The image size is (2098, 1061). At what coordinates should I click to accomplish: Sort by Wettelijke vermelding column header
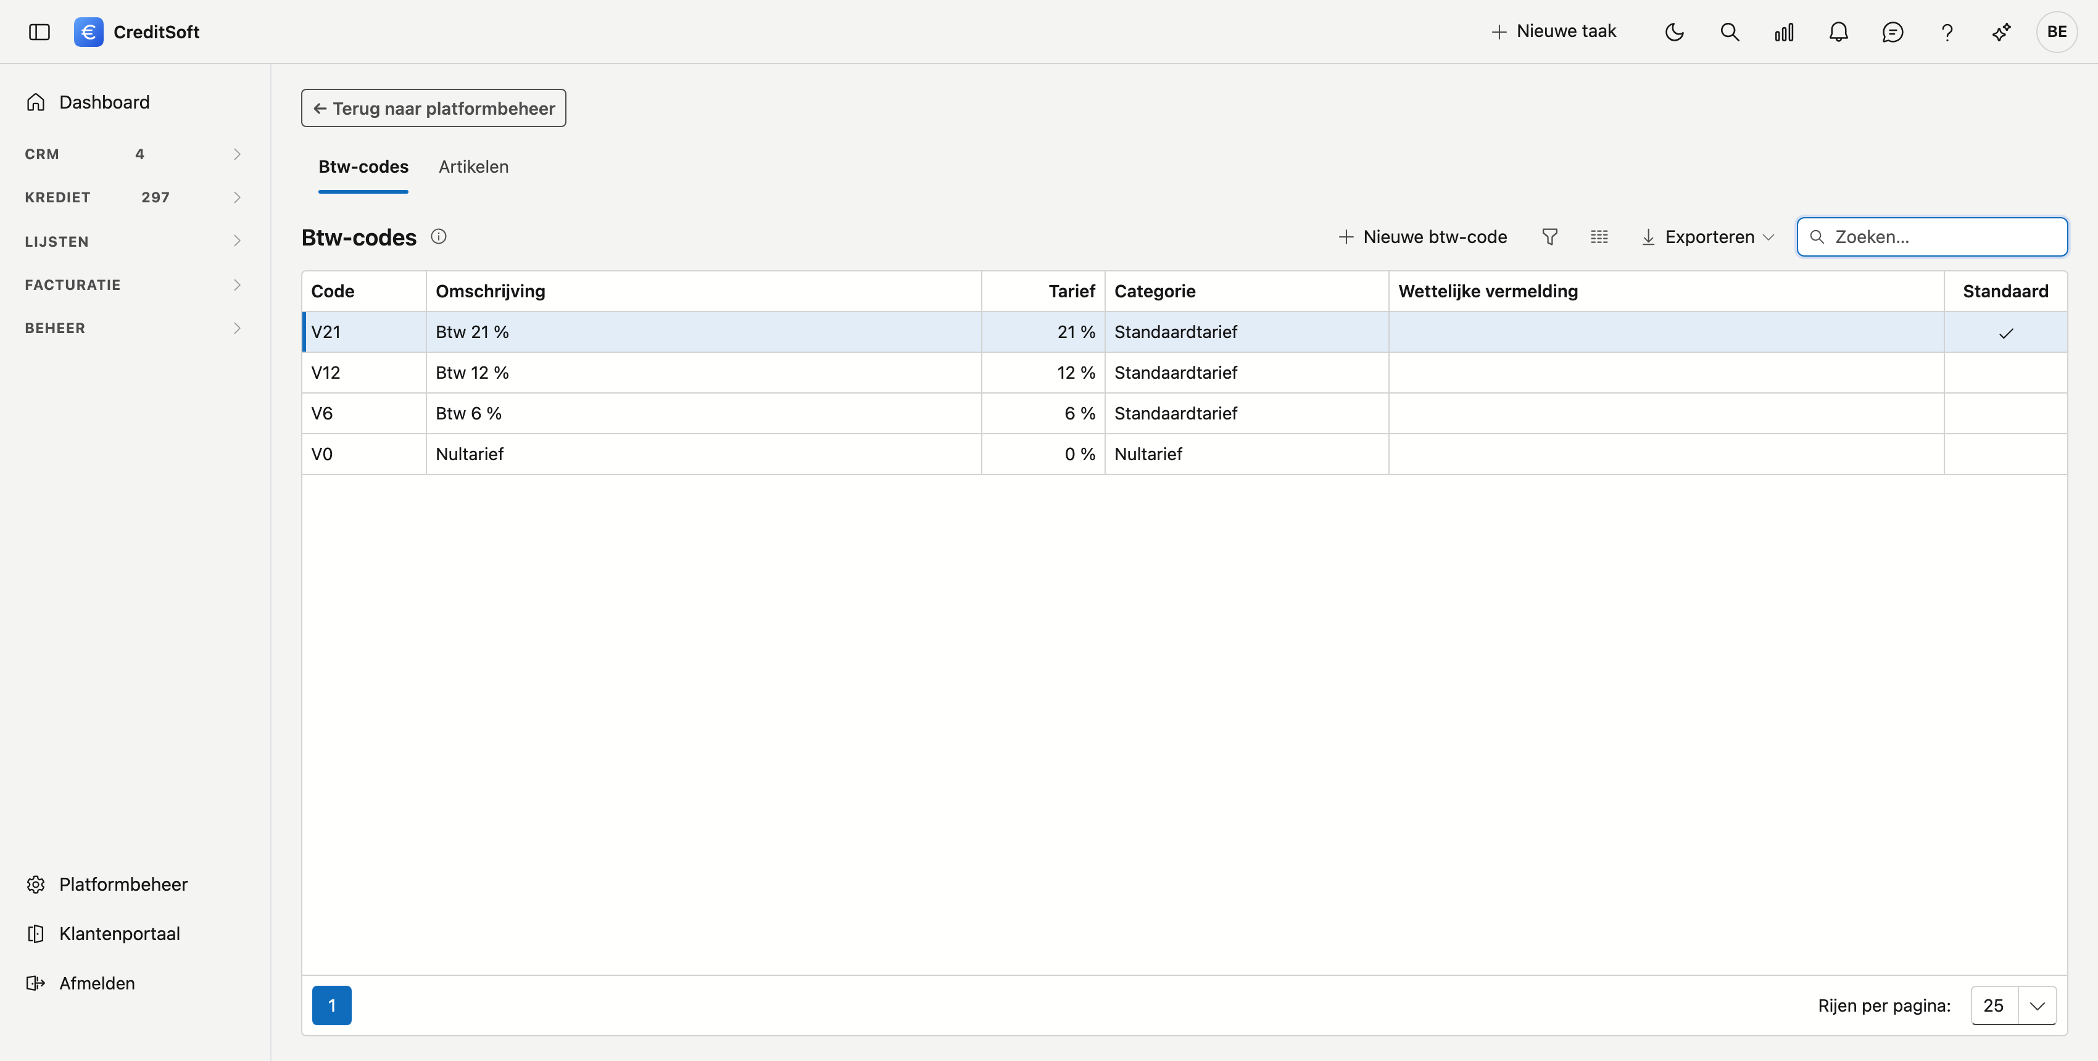pos(1666,292)
